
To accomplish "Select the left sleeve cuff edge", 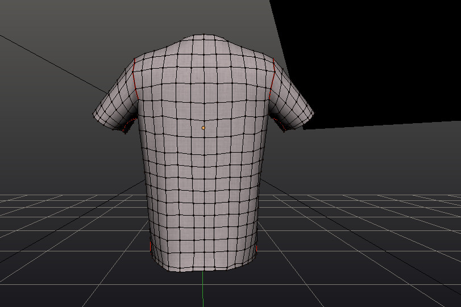I will tap(109, 123).
